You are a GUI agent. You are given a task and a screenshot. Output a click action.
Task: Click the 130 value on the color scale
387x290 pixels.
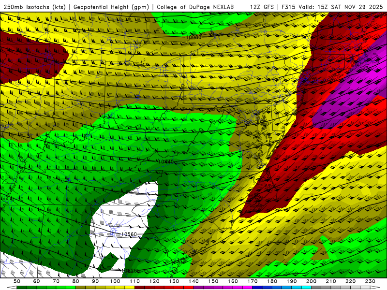174,281
